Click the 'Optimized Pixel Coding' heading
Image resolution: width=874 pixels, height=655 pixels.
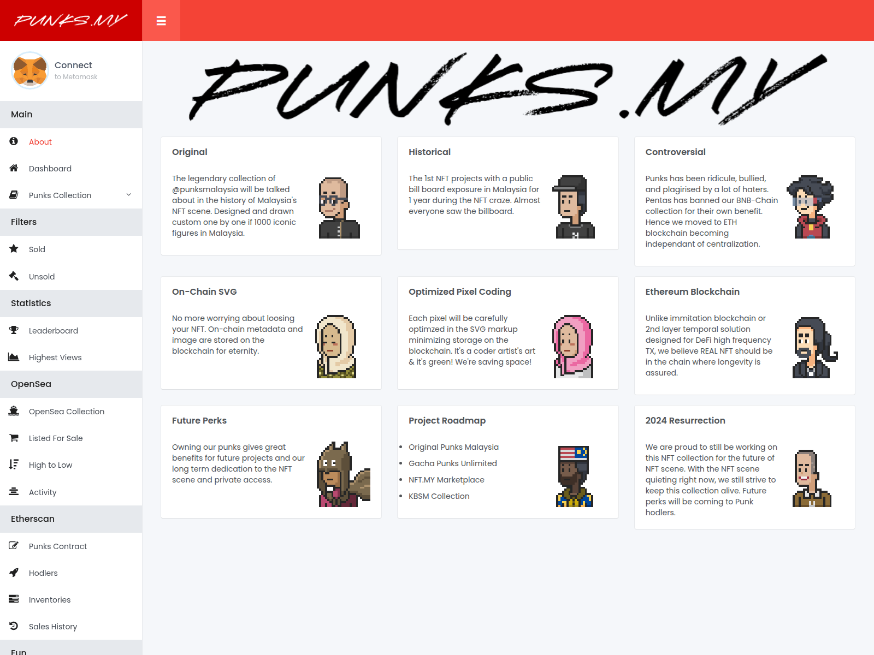click(460, 291)
